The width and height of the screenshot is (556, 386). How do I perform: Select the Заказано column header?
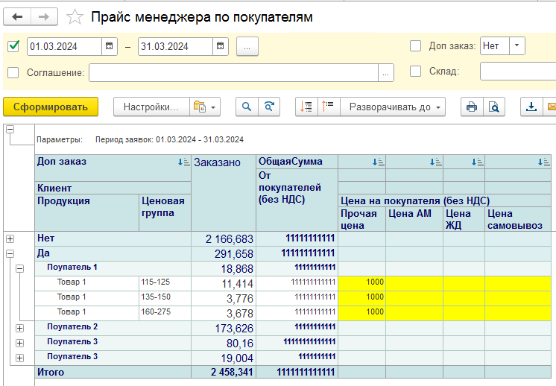224,193
